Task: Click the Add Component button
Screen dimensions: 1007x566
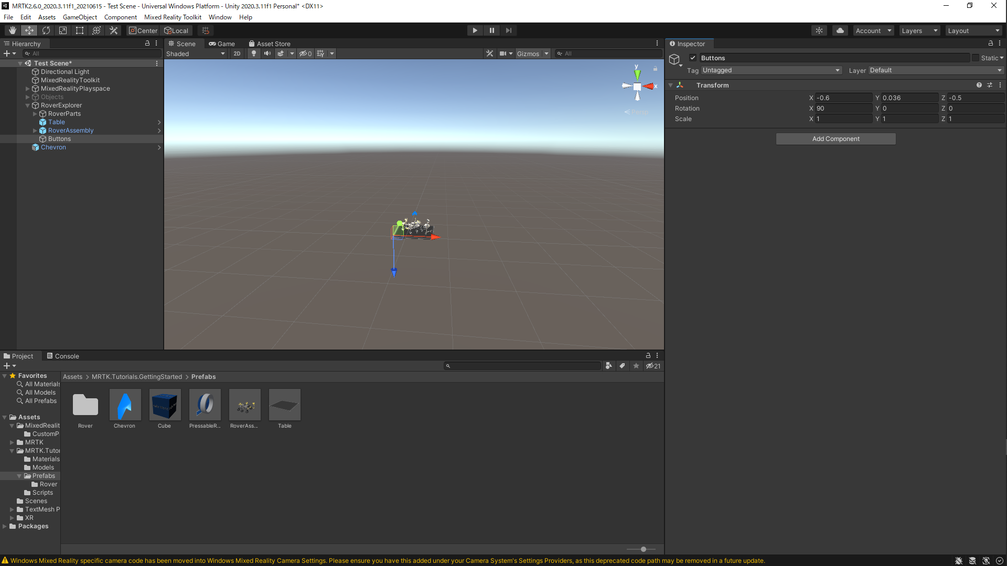Action: coord(835,139)
